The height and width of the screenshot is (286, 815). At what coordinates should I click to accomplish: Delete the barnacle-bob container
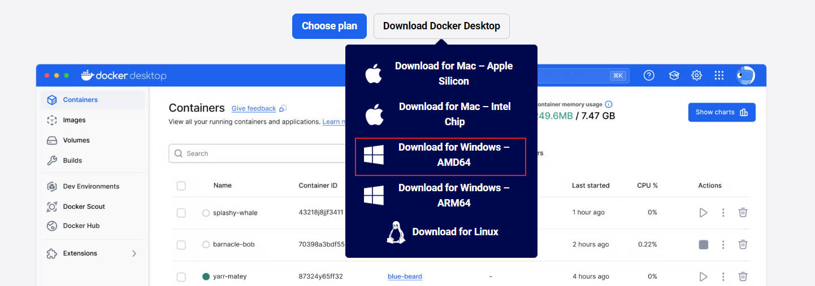pos(743,245)
